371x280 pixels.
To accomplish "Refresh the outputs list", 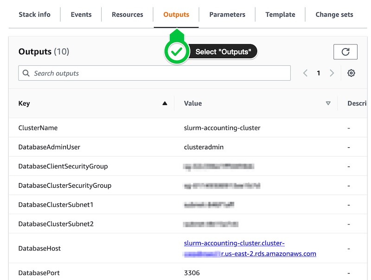I will click(x=345, y=52).
